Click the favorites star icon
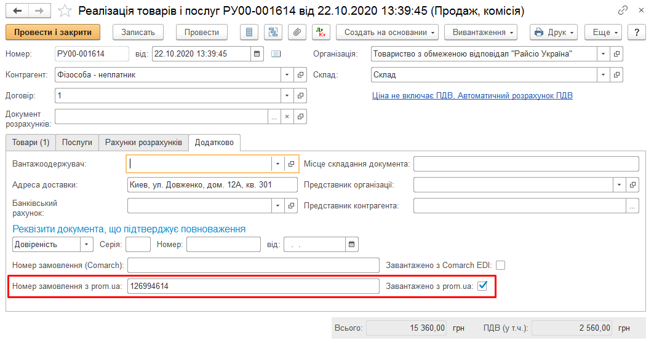654x343 pixels. click(x=65, y=11)
